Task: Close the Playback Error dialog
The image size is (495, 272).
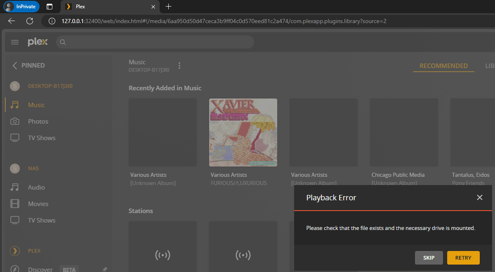Action: pyautogui.click(x=479, y=198)
